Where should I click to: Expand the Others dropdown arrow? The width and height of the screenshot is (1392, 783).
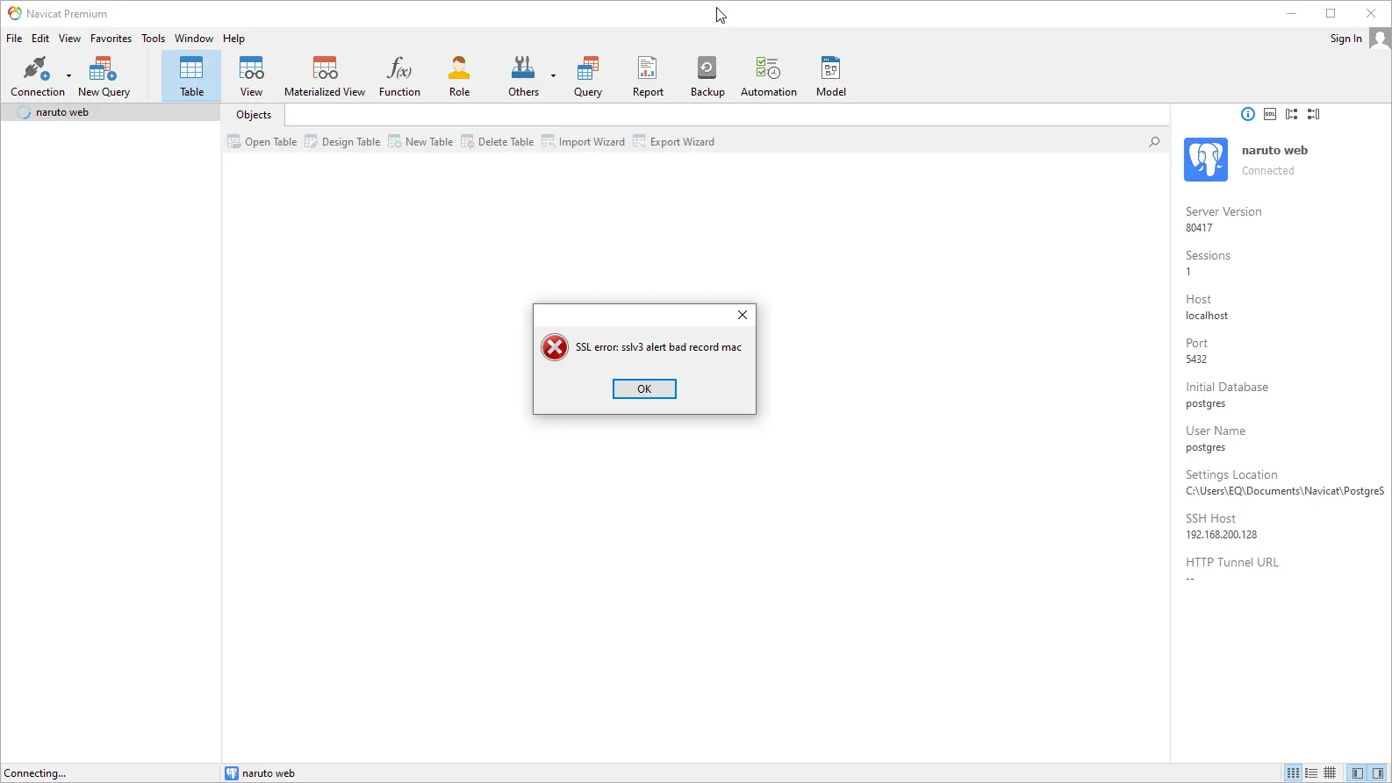(x=554, y=76)
